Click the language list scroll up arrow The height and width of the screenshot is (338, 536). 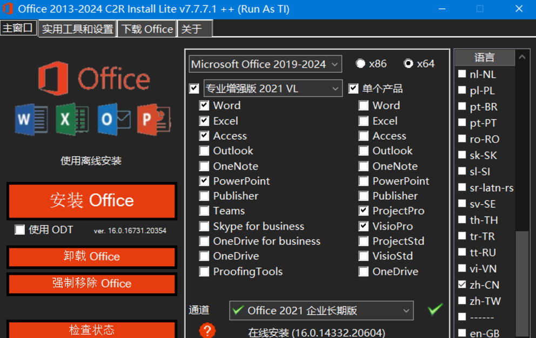[522, 57]
